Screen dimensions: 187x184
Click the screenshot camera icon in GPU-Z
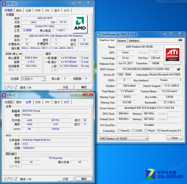(x=180, y=40)
